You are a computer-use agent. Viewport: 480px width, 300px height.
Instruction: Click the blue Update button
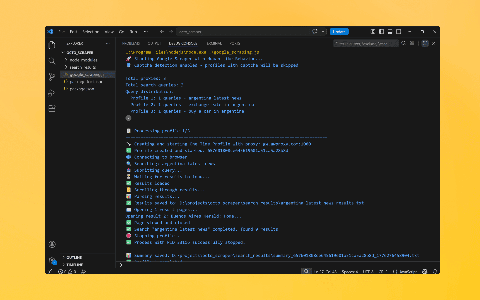pyautogui.click(x=339, y=32)
